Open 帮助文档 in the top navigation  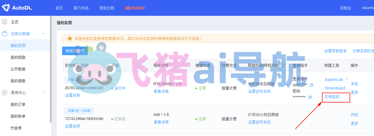click(x=107, y=8)
